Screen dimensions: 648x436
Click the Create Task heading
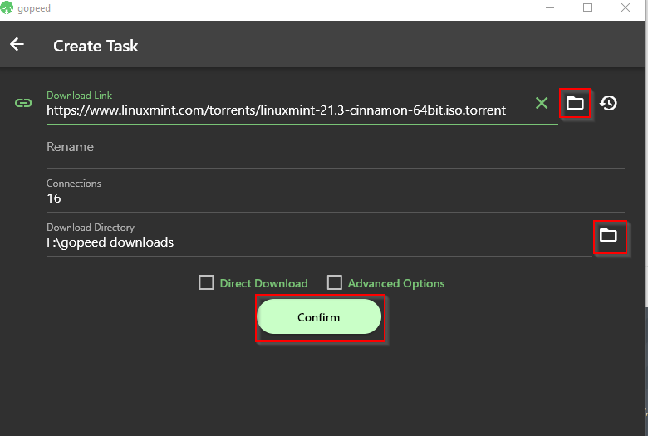pyautogui.click(x=96, y=46)
